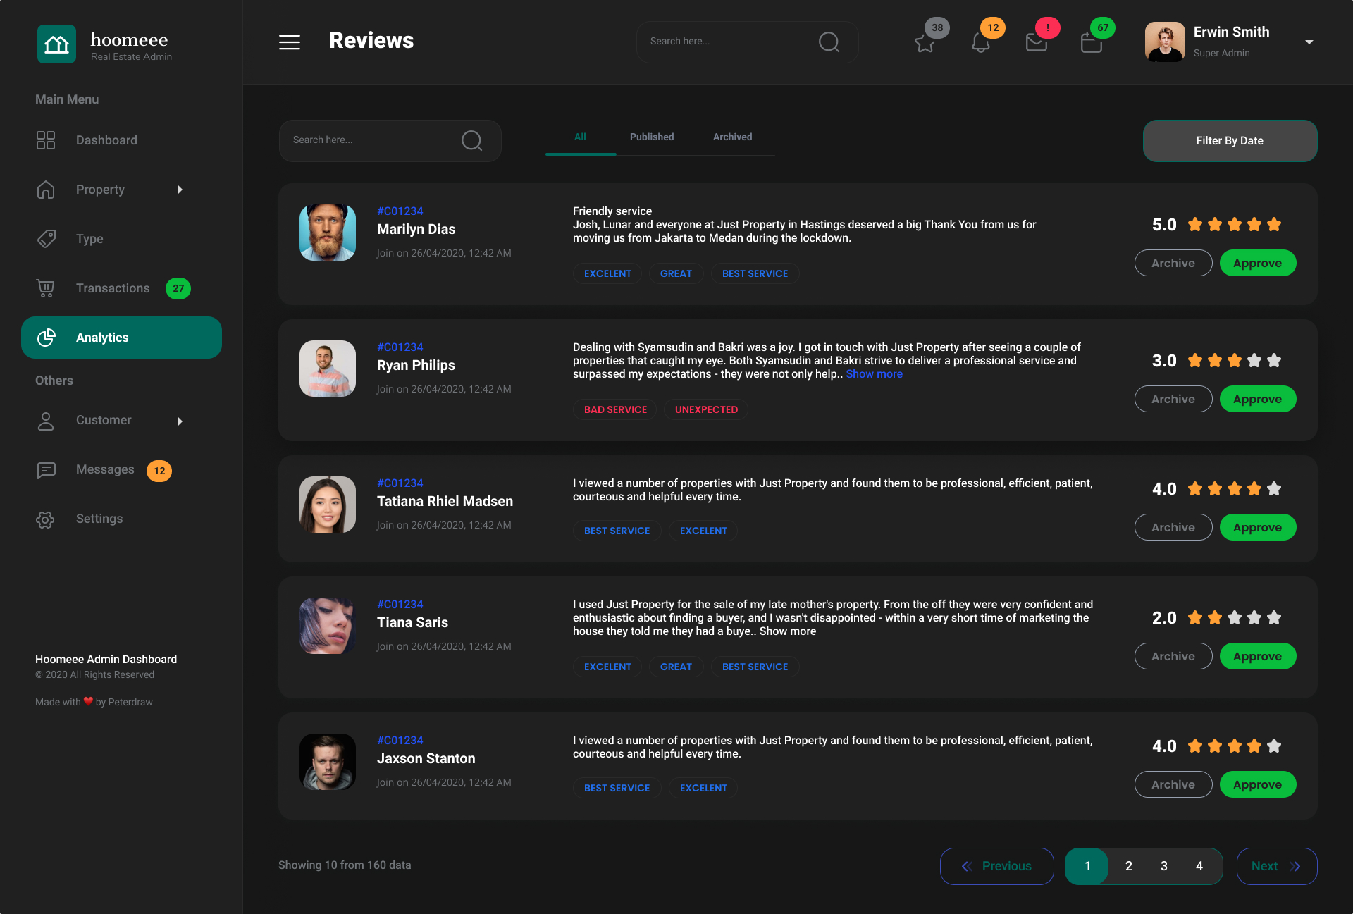Click the orders bag icon showing 67
Image resolution: width=1353 pixels, height=914 pixels.
pyautogui.click(x=1091, y=44)
